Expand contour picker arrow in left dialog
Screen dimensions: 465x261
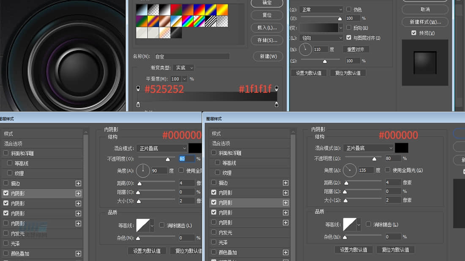[152, 226]
